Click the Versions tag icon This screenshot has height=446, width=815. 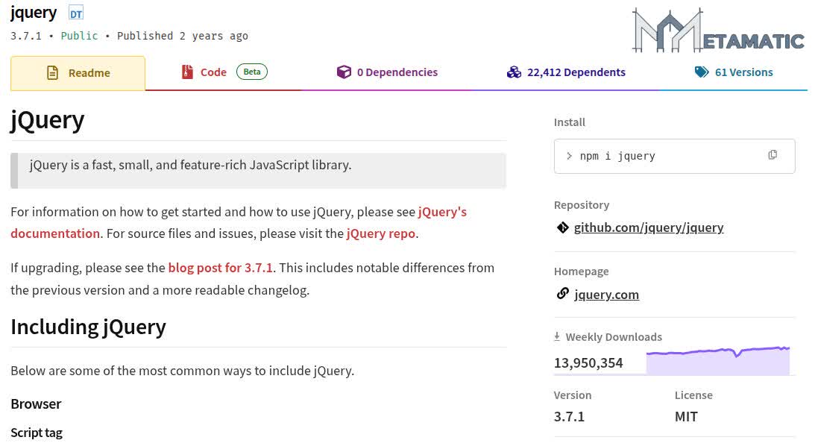pyautogui.click(x=701, y=72)
